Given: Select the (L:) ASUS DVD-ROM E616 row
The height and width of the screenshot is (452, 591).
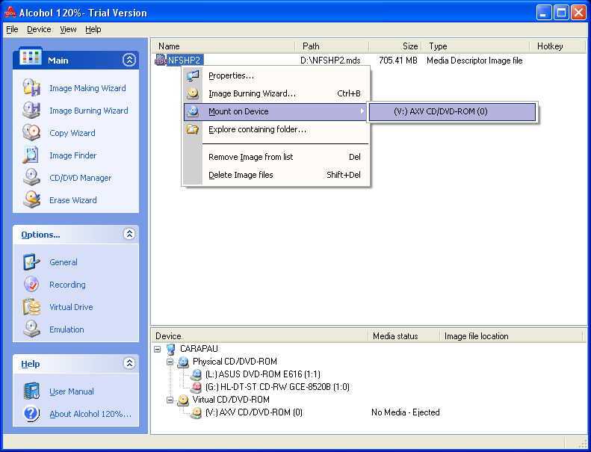Looking at the screenshot, I should coord(263,374).
